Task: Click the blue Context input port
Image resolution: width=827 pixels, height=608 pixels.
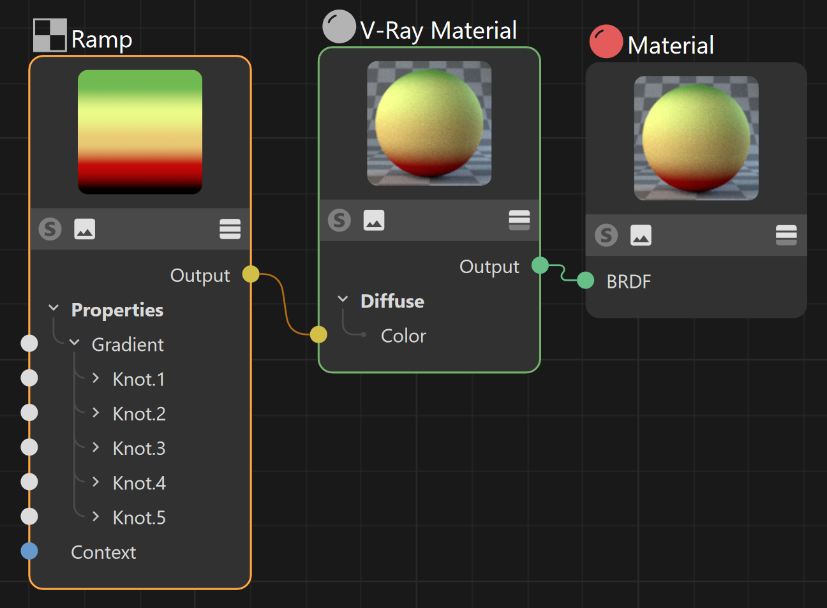Action: pos(29,551)
